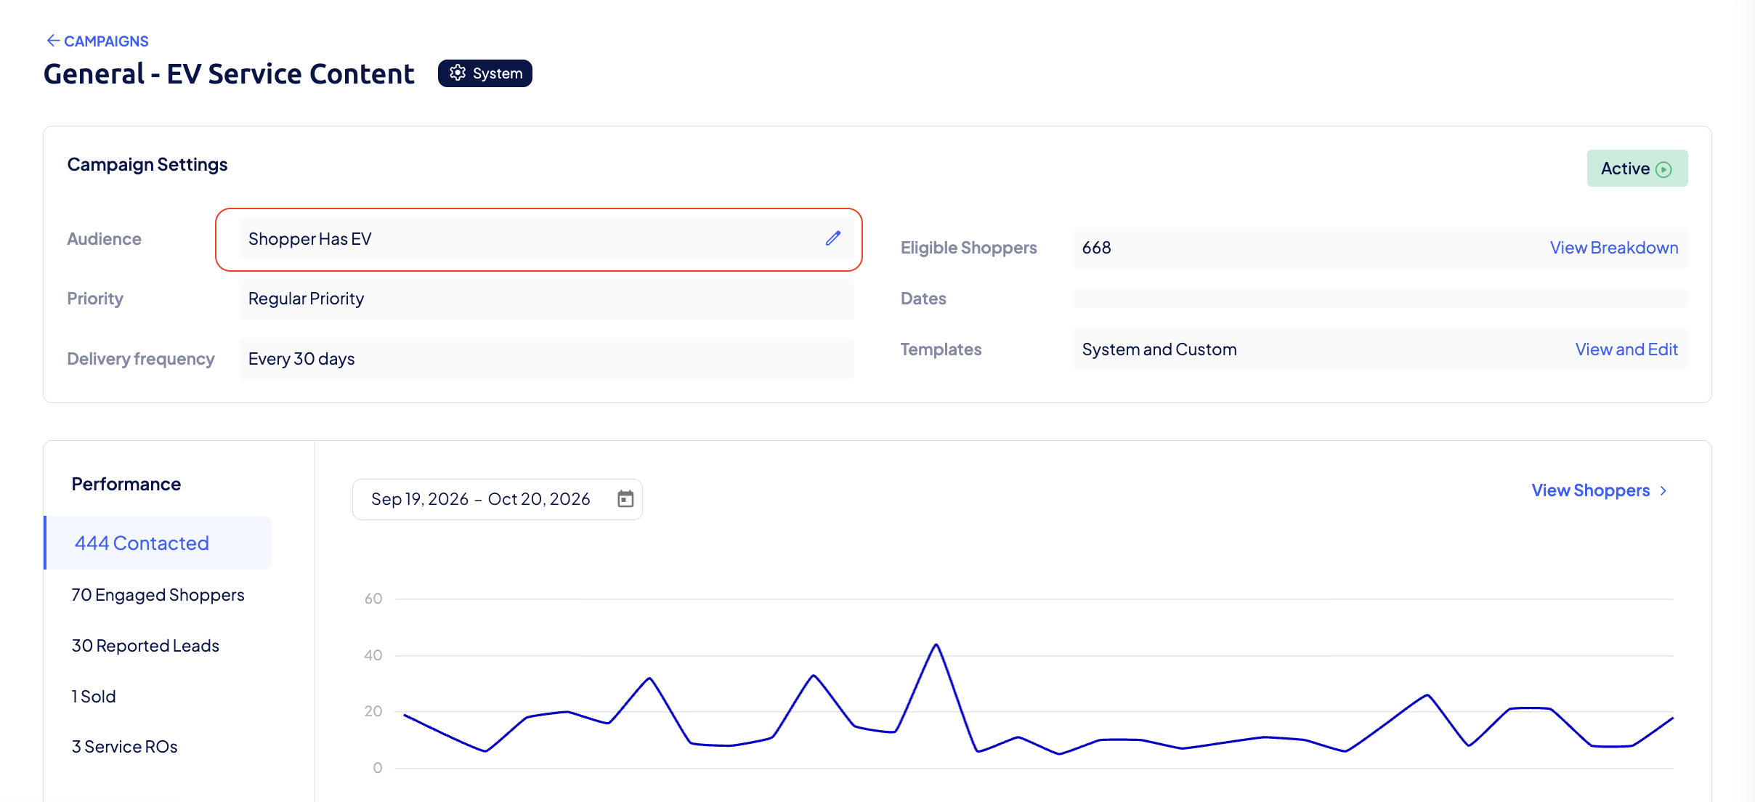Click the highest peak on the chart line
The height and width of the screenshot is (802, 1755).
(x=936, y=645)
